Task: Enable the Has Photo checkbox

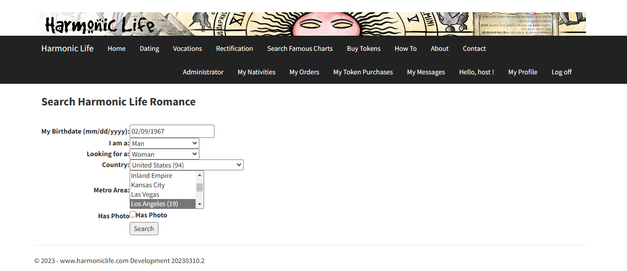Action: pyautogui.click(x=133, y=215)
